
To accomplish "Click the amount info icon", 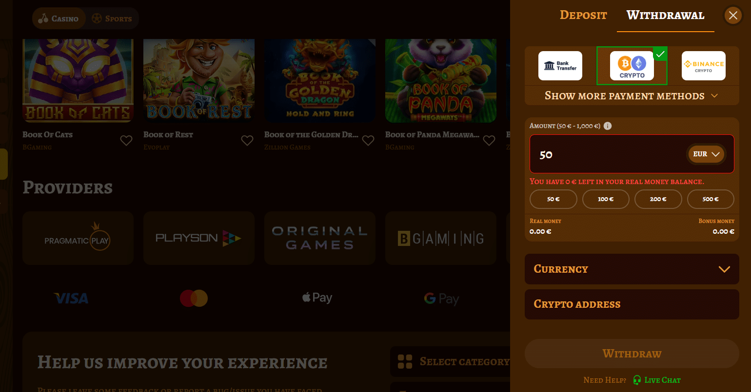I will tap(608, 126).
